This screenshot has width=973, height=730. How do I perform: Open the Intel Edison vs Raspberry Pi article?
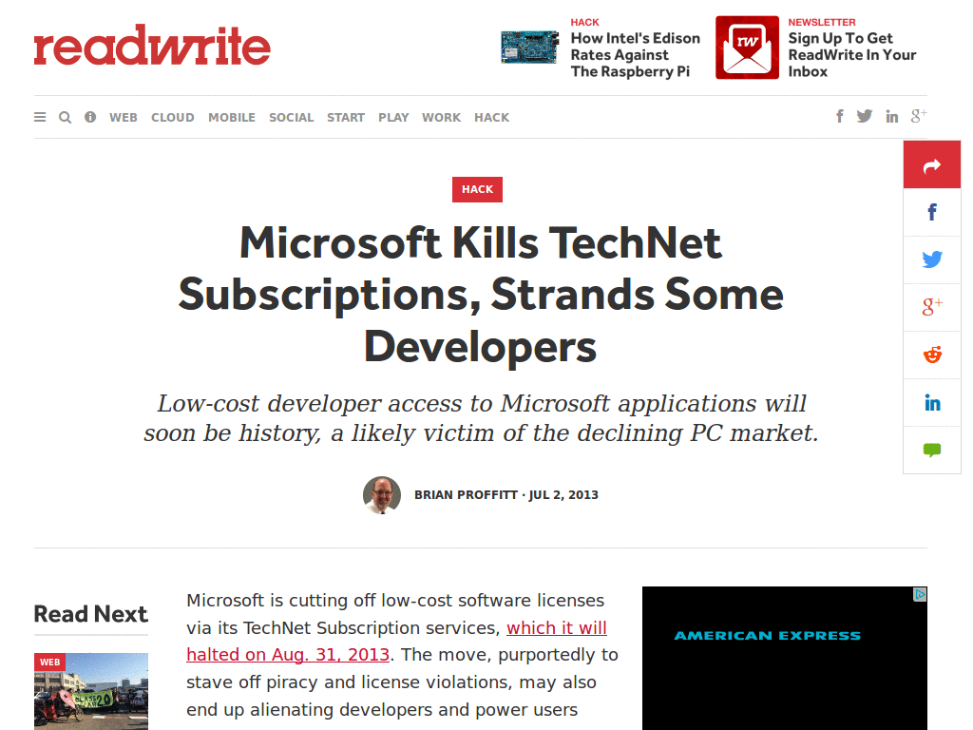[x=635, y=55]
